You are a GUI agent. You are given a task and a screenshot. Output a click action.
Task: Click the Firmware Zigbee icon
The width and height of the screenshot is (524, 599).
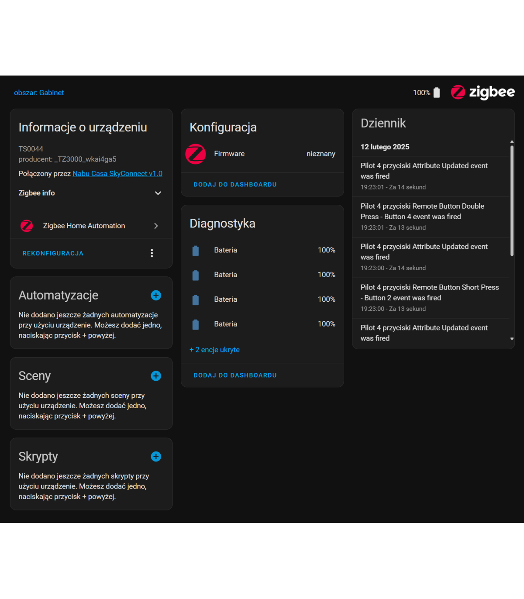point(196,154)
